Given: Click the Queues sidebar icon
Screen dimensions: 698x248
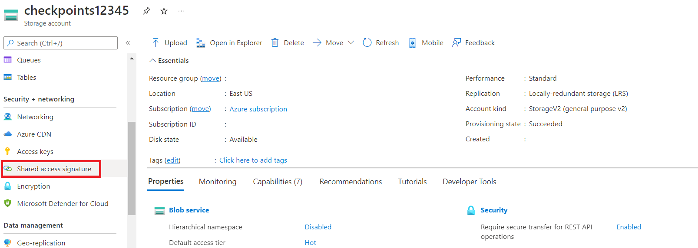Looking at the screenshot, I should coord(8,60).
